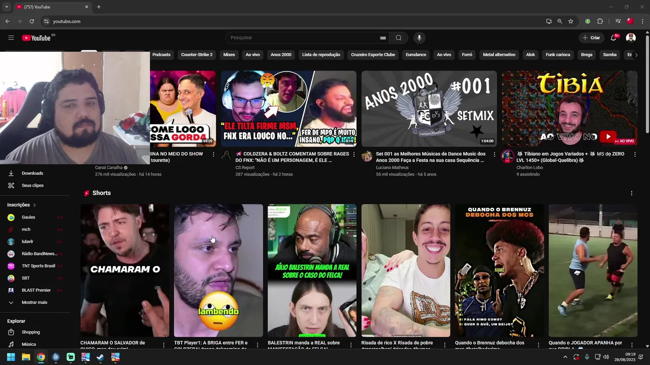Open the account avatar menu
The width and height of the screenshot is (650, 365).
(x=631, y=38)
